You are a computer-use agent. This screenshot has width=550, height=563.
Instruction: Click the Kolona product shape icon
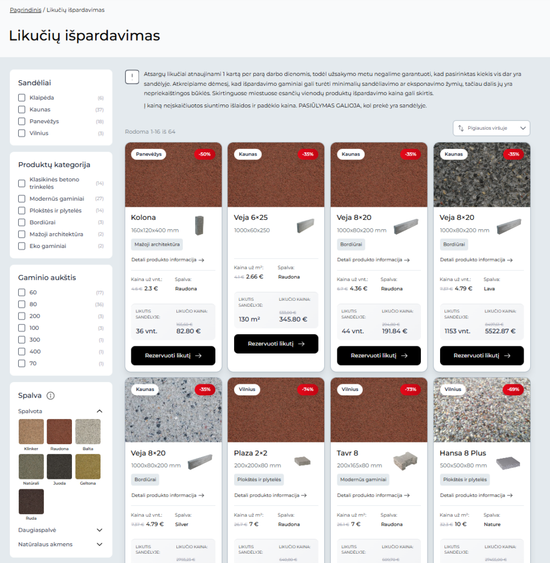pyautogui.click(x=199, y=225)
